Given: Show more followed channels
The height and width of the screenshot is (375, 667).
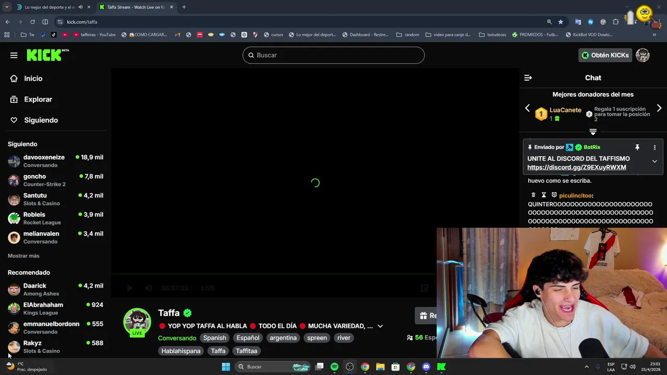Looking at the screenshot, I should pos(23,256).
